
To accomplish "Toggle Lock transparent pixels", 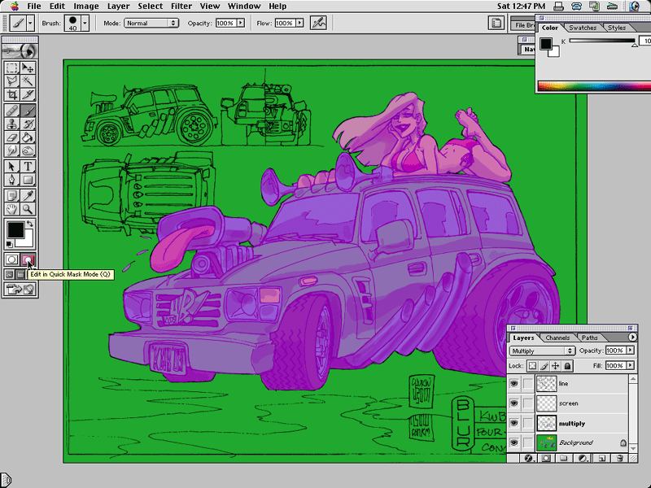I will point(532,365).
